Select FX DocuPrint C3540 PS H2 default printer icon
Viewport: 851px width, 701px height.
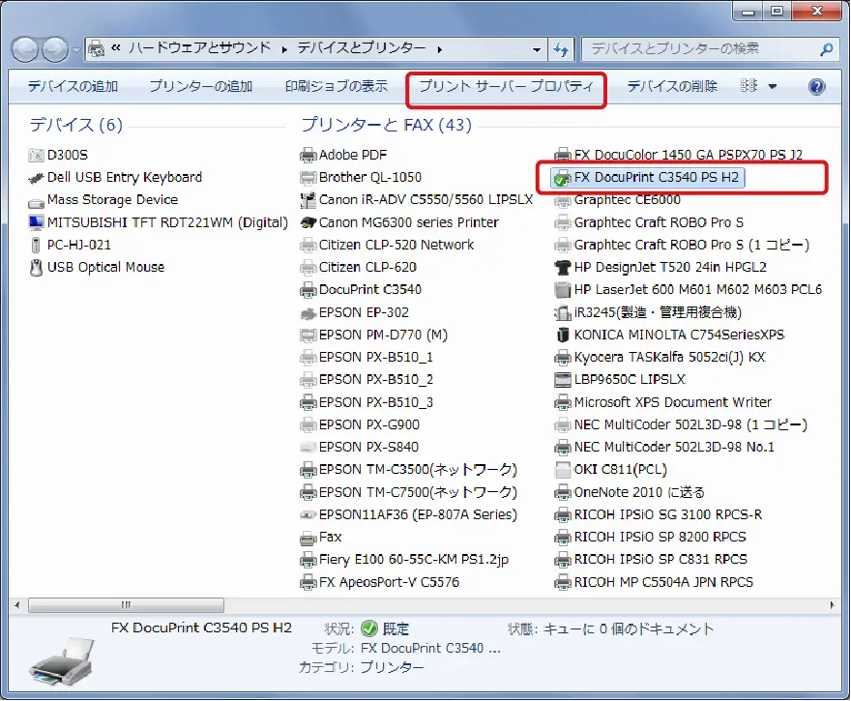(562, 178)
